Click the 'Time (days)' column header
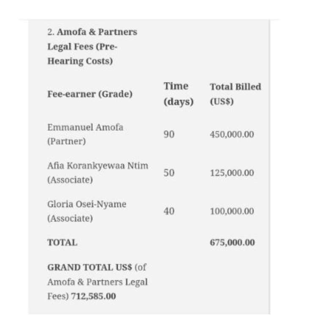This screenshot has height=327, width=326. click(x=179, y=94)
